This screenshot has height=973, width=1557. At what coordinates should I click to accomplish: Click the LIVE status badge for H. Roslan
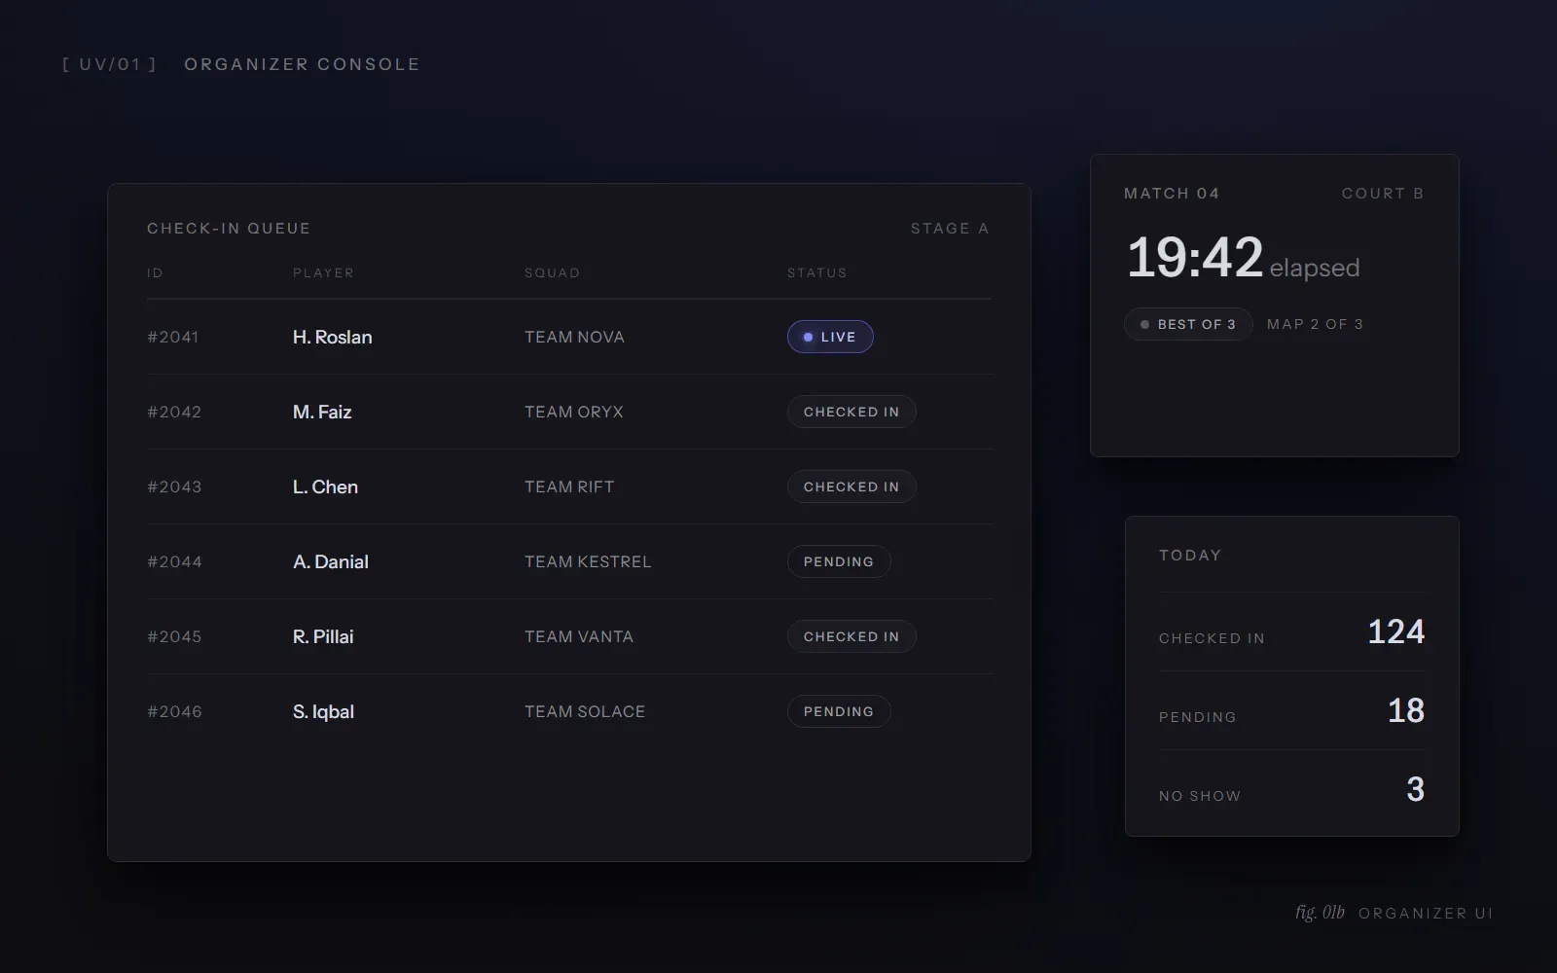(830, 337)
